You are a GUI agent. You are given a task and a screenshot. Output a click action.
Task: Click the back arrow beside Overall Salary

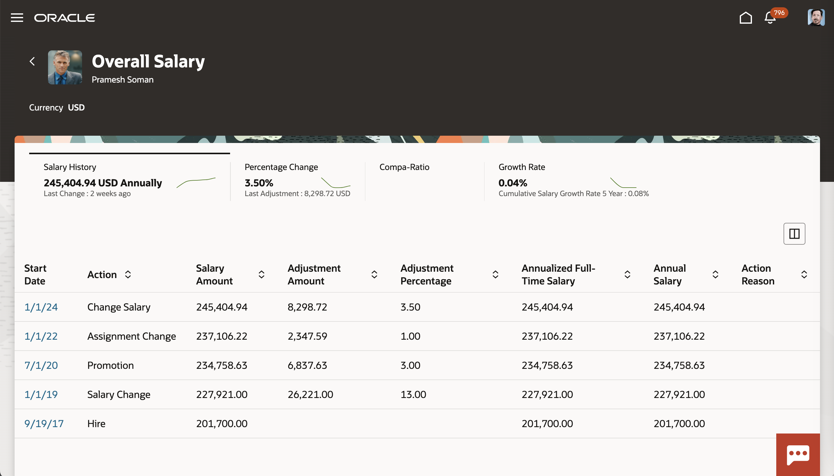click(32, 61)
